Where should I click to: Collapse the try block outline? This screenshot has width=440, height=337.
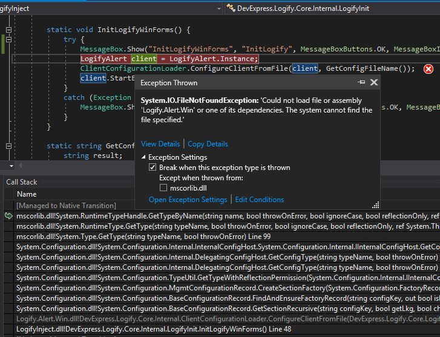click(x=8, y=39)
